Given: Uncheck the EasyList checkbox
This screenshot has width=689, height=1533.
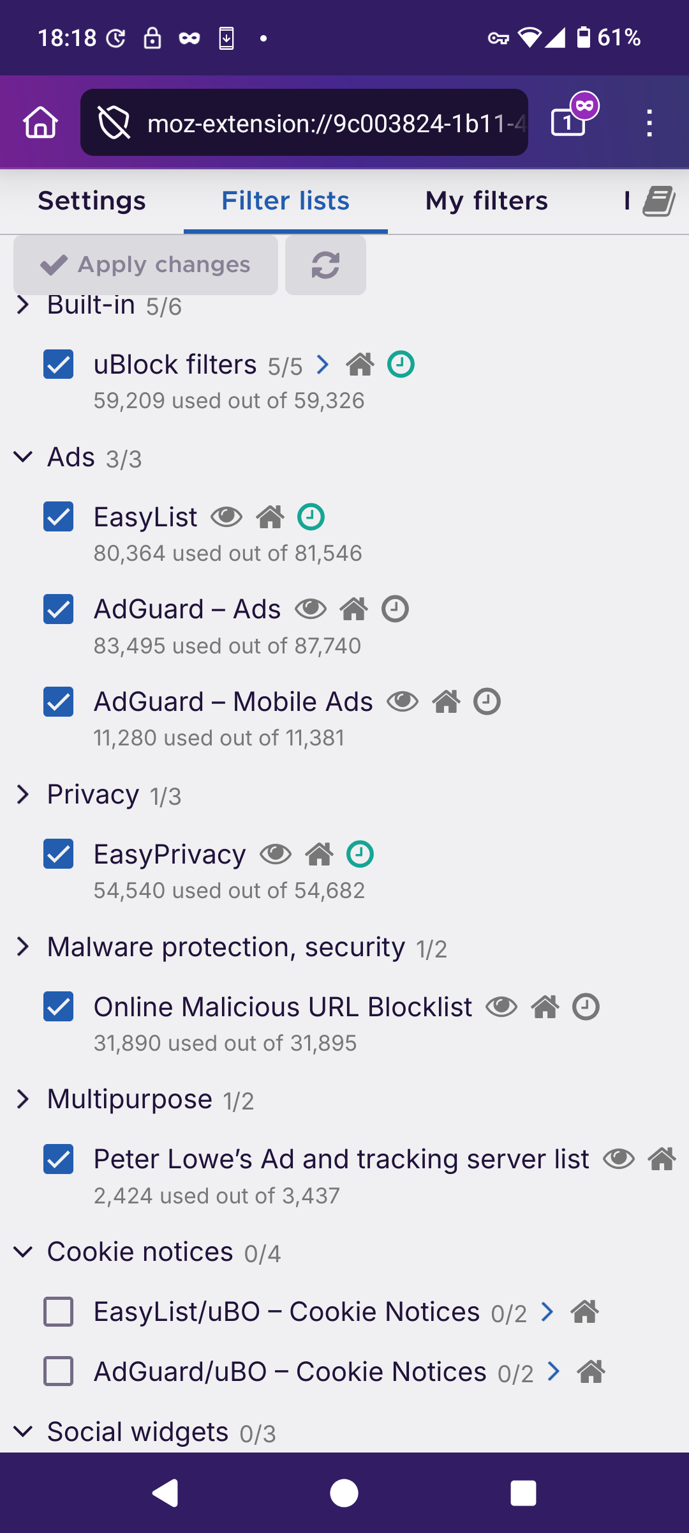Looking at the screenshot, I should tap(59, 517).
